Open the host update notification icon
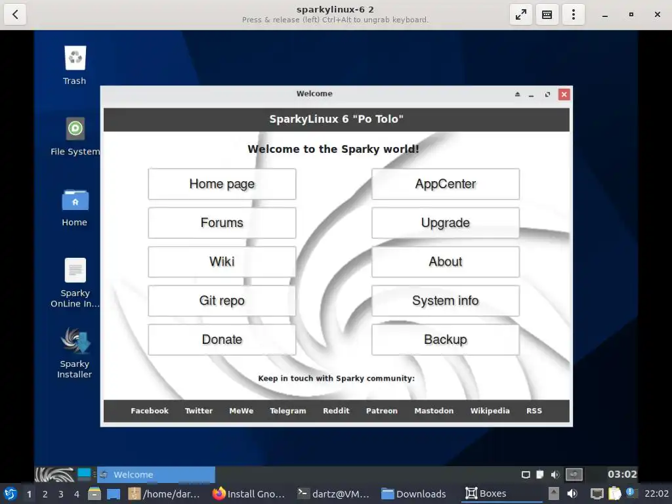 pyautogui.click(x=631, y=492)
